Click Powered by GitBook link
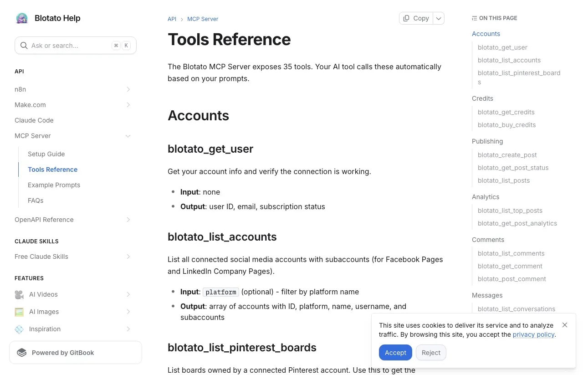 click(x=76, y=353)
